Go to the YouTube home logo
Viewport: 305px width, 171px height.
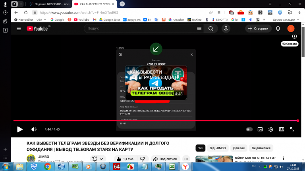[x=37, y=29]
